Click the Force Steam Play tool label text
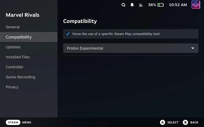Image resolution: width=204 pixels, height=127 pixels. [x=116, y=34]
